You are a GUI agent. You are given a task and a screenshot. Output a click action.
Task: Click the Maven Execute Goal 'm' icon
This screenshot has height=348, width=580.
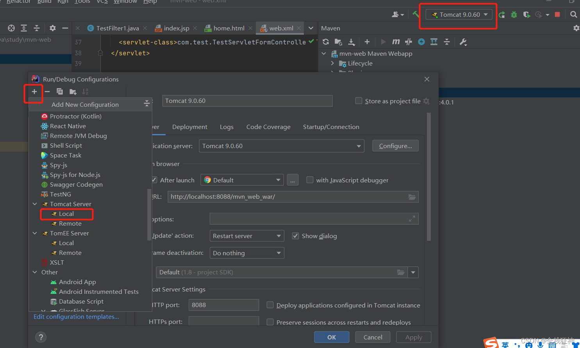click(x=396, y=42)
